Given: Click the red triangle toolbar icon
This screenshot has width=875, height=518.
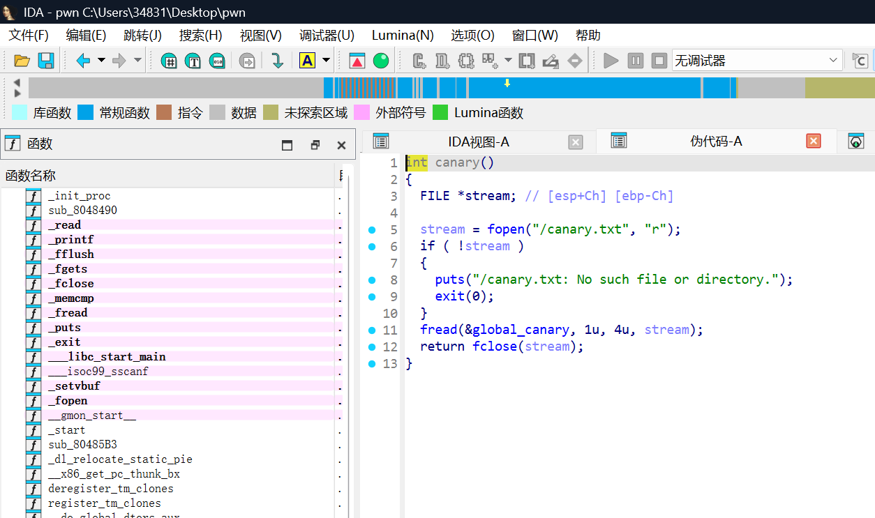Looking at the screenshot, I should pyautogui.click(x=357, y=61).
